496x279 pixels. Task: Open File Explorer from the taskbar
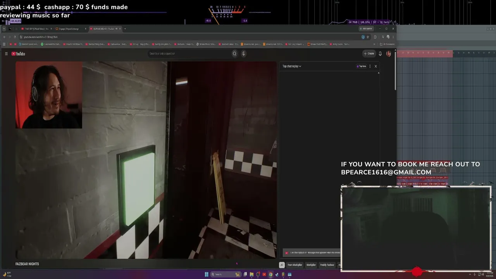coord(251,274)
